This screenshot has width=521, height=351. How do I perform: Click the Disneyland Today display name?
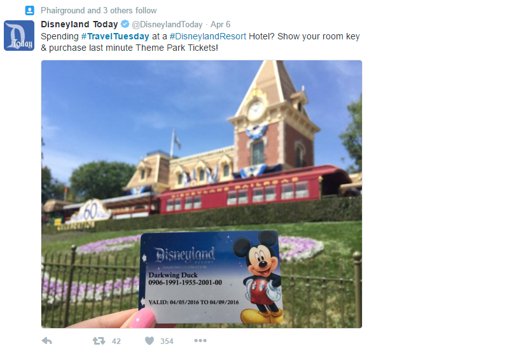[x=80, y=24]
